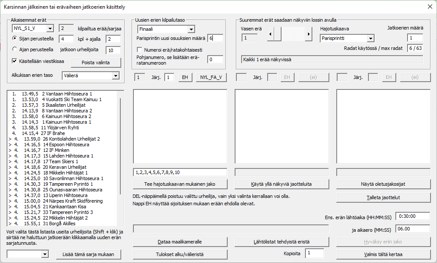
Task: Enable 'Numeroi erä/ratakohtaisesti' checkbox
Action: pyautogui.click(x=140, y=50)
